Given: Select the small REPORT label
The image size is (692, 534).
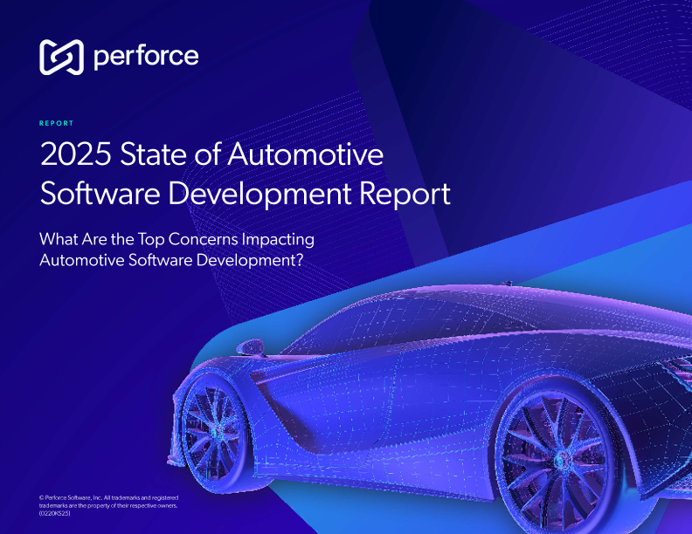Looking at the screenshot, I should coord(57,123).
